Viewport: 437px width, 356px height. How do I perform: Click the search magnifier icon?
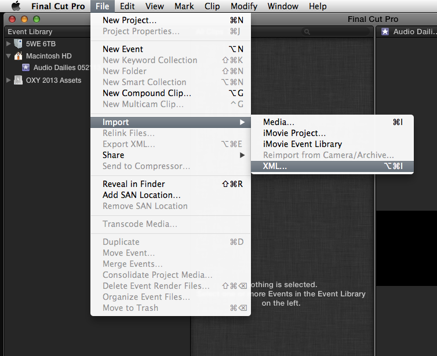coord(307,32)
